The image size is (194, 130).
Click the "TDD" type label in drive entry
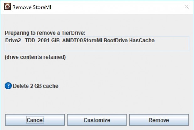(x=30, y=41)
